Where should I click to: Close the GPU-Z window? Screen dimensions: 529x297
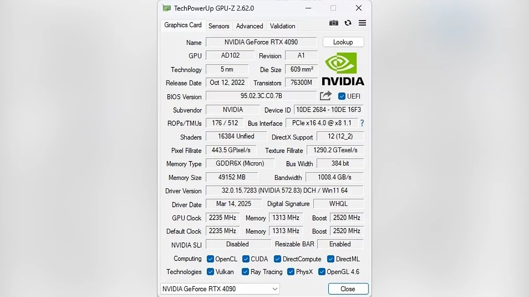click(x=358, y=8)
